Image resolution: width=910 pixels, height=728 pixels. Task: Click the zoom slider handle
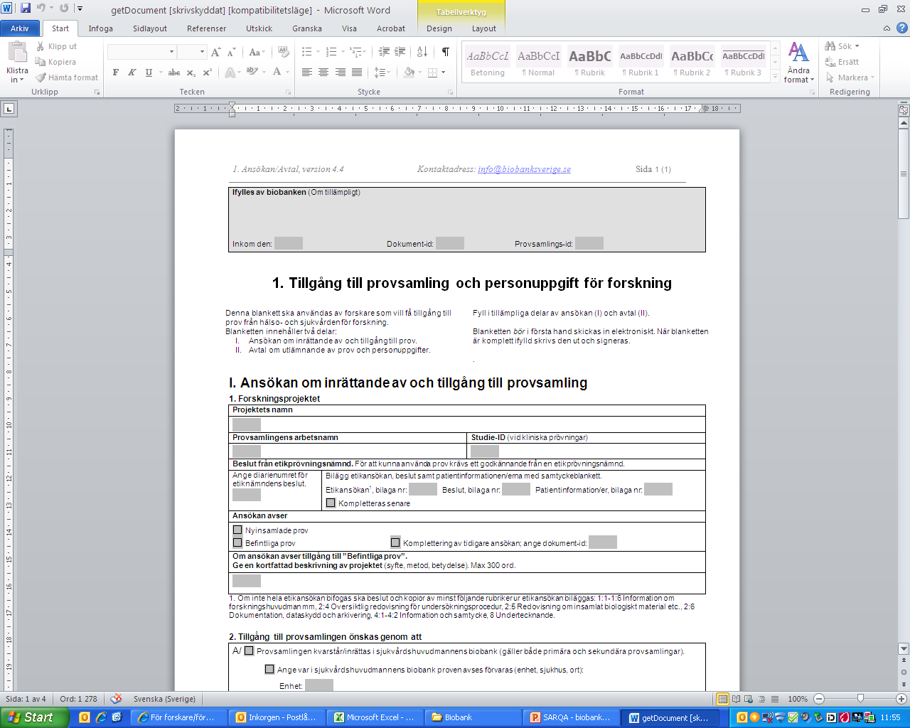pyautogui.click(x=860, y=699)
